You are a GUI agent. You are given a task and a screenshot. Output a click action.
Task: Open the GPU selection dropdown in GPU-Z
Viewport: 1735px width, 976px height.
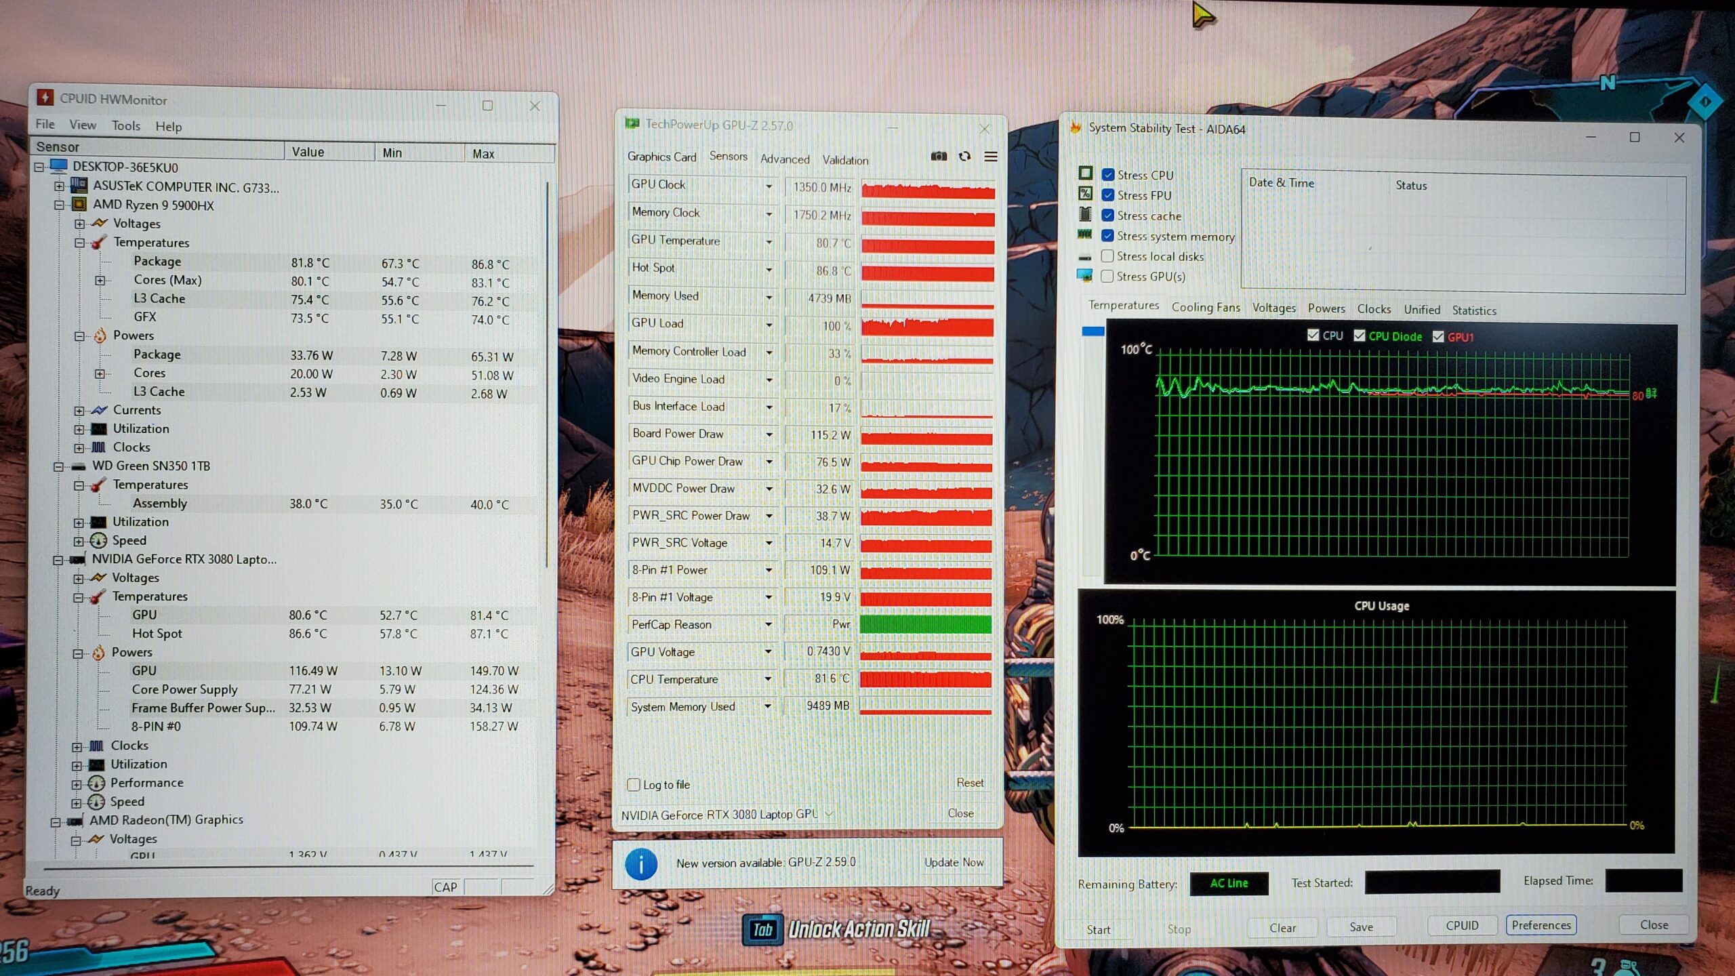(829, 814)
